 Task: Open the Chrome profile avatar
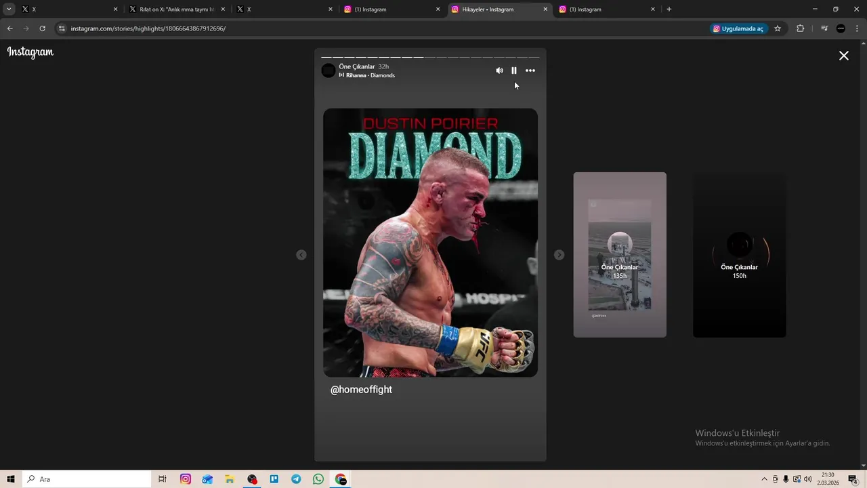click(x=841, y=28)
